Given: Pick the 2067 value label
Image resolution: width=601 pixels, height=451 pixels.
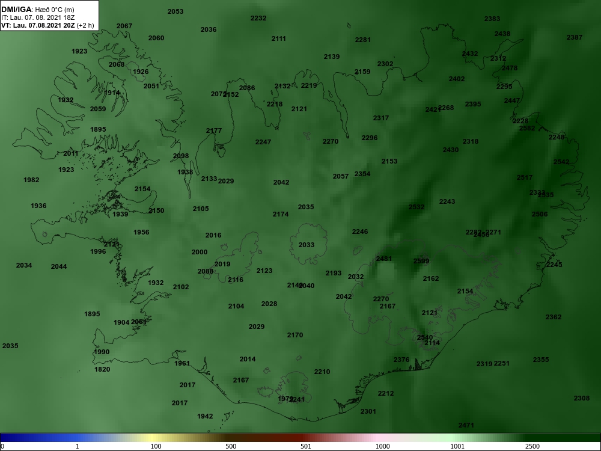Looking at the screenshot, I should point(124,26).
